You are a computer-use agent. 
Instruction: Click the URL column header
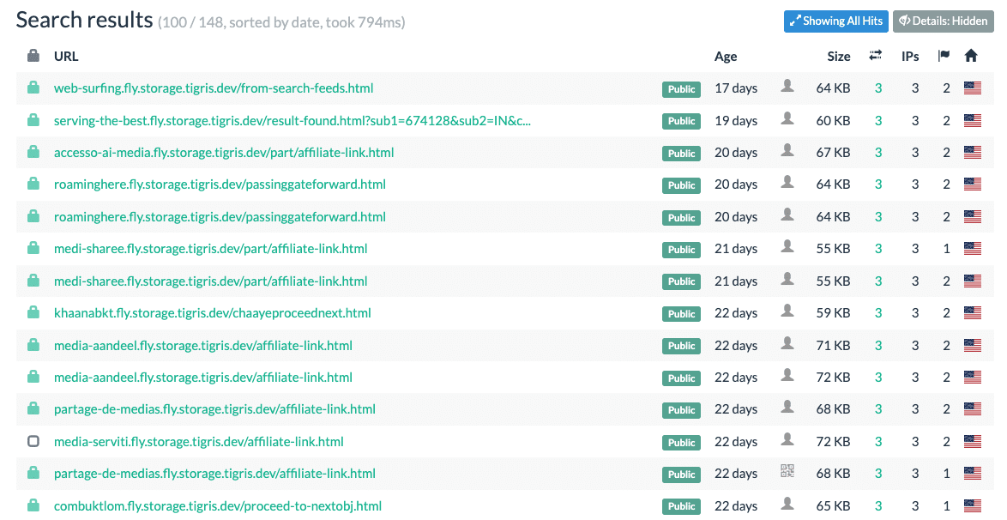[x=66, y=56]
